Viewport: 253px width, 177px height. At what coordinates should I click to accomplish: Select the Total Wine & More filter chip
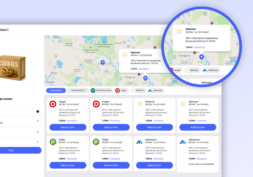tap(102, 90)
